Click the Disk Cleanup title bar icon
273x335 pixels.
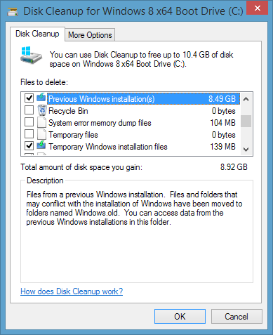pos(13,12)
